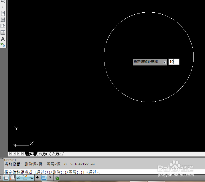The height and width of the screenshot is (182, 205).
Task: Toggle Dynamic UCS in status bar
Action: [x=25, y=177]
